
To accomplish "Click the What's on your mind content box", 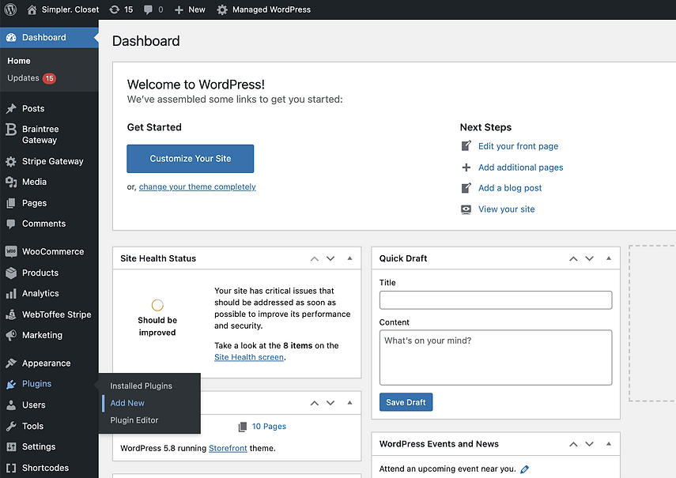I will click(496, 357).
